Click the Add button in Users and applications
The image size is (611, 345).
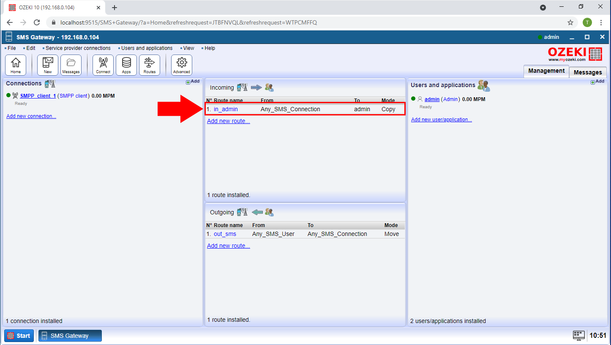click(x=597, y=82)
